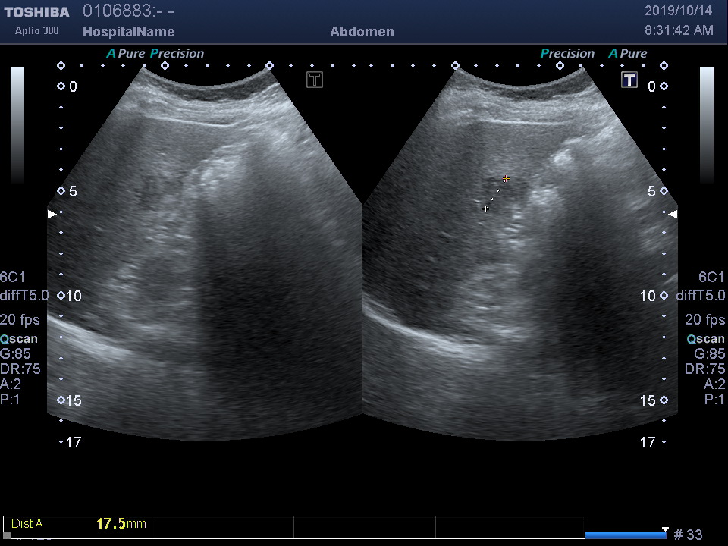The image size is (728, 546).
Task: Click the patient ID 0106883
Action: [x=114, y=11]
